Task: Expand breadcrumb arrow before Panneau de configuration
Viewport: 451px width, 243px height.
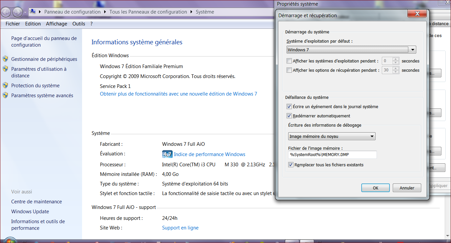Action: point(40,12)
